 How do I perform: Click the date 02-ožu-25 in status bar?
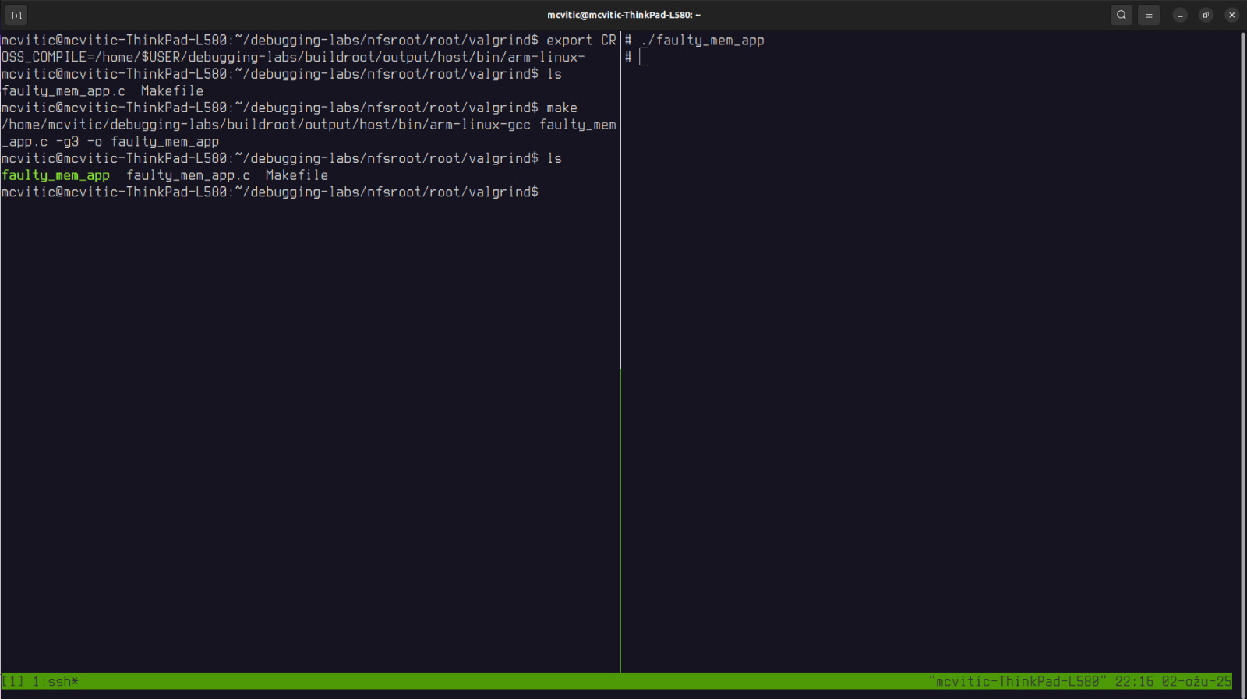click(x=1196, y=682)
